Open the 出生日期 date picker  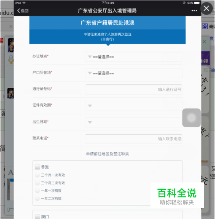click(134, 122)
